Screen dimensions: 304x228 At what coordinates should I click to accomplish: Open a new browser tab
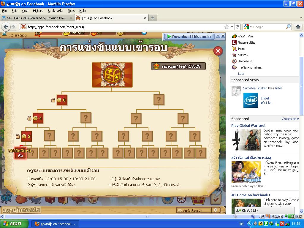[153, 18]
